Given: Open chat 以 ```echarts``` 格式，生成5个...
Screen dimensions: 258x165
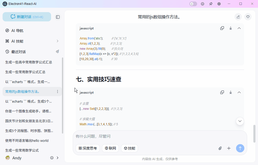Looking at the screenshot, I should [28, 101].
